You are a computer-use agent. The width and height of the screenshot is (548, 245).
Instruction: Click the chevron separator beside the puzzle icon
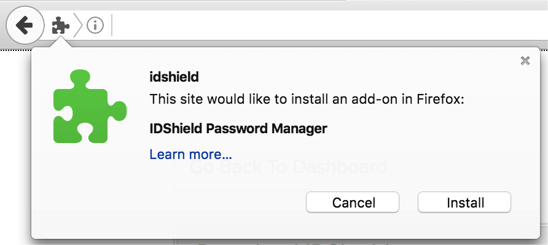pos(78,25)
